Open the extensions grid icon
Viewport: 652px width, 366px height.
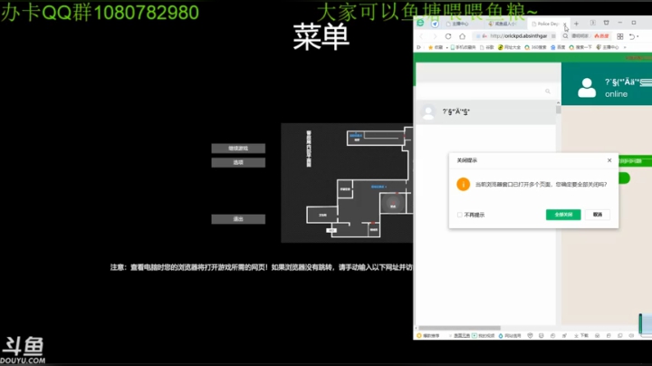[x=620, y=36]
